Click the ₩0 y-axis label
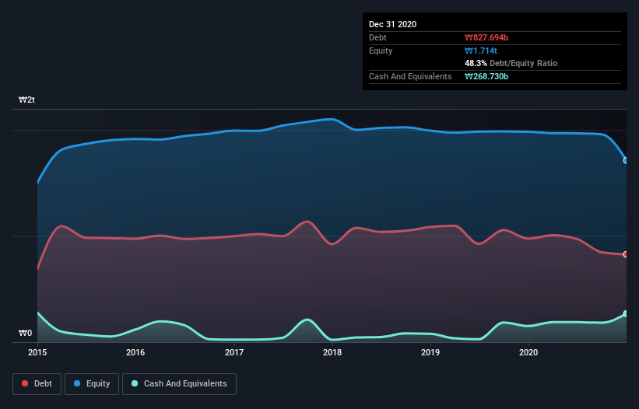Image resolution: width=639 pixels, height=409 pixels. tap(25, 333)
